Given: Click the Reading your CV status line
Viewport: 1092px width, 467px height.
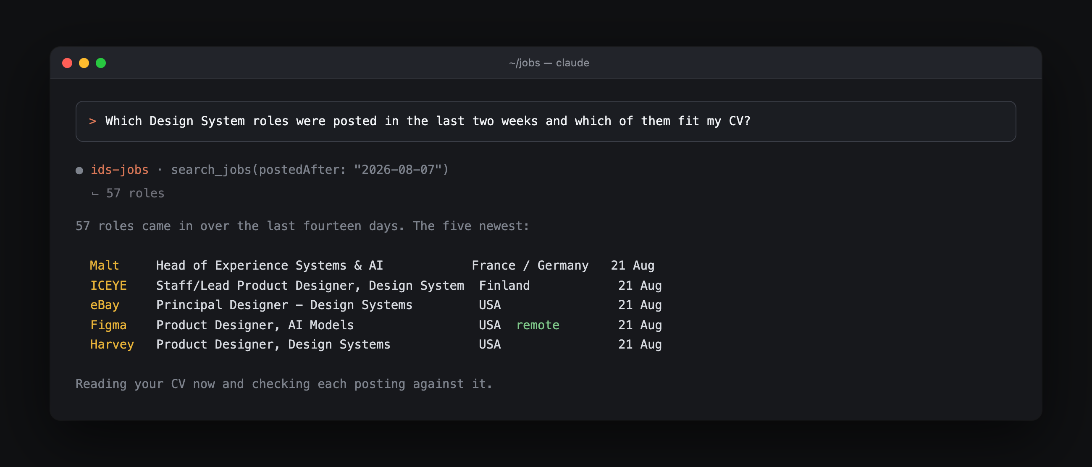Looking at the screenshot, I should [x=283, y=384].
